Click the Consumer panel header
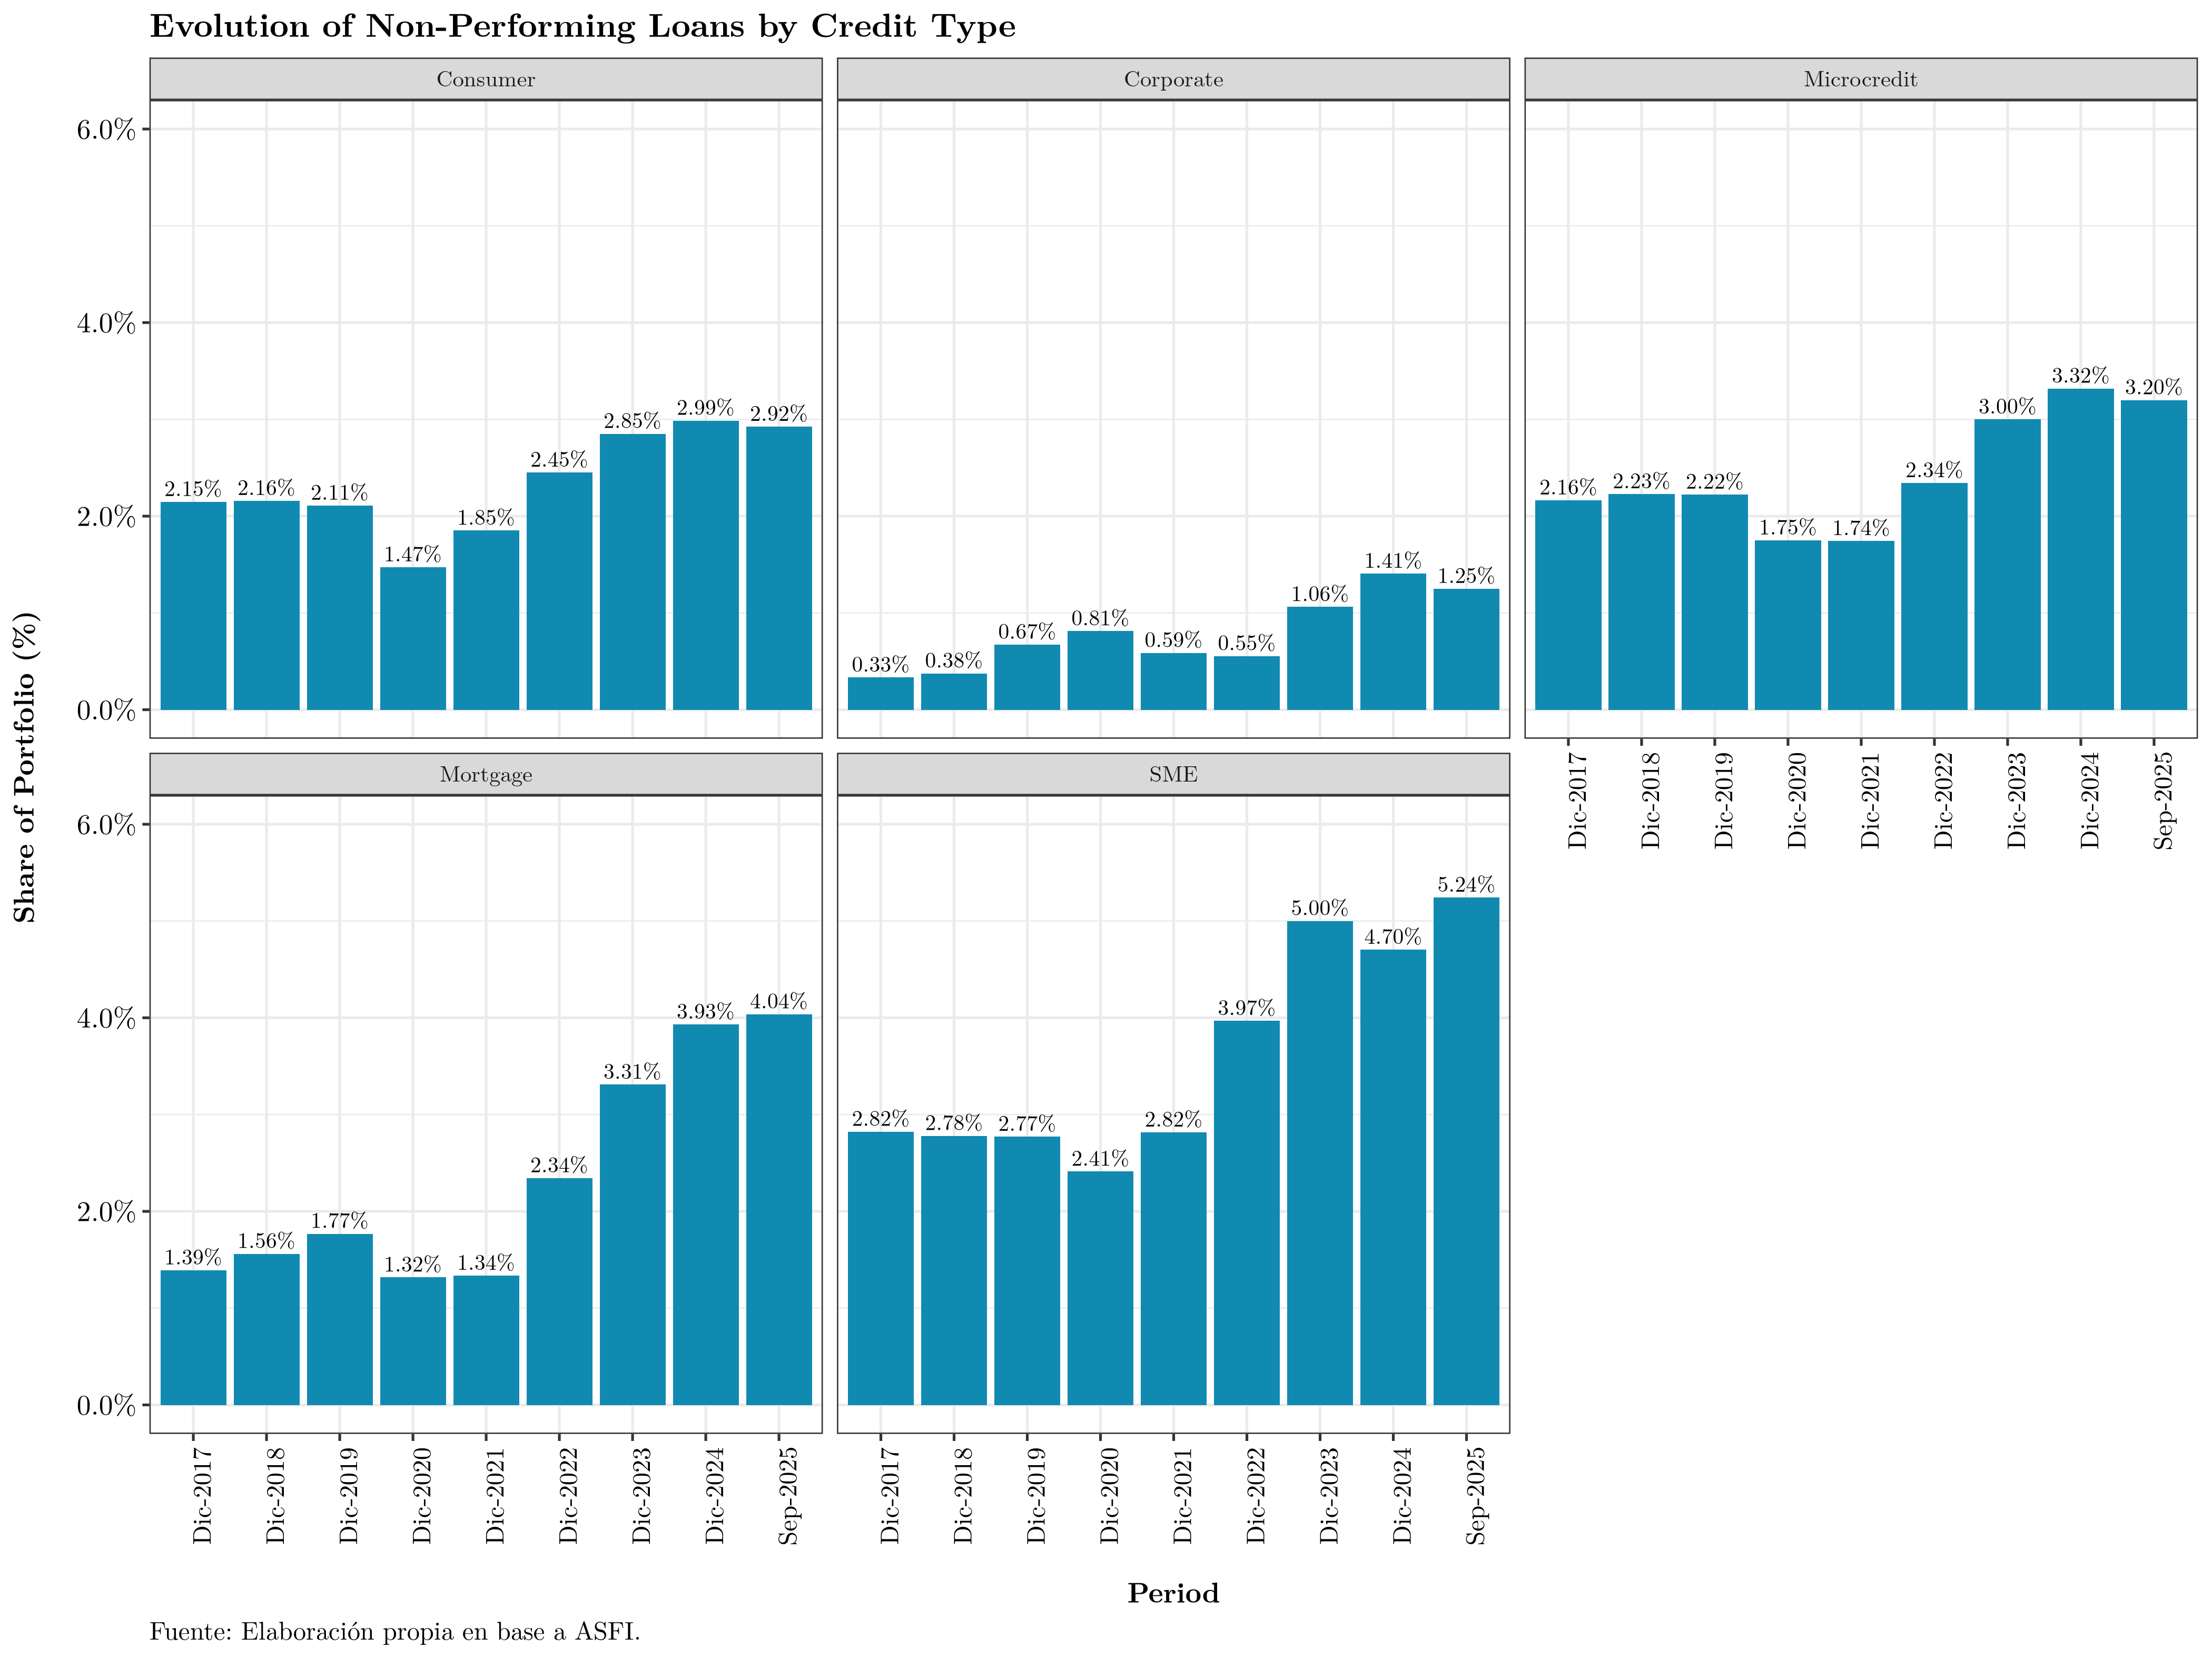The image size is (2212, 1659). 485,79
